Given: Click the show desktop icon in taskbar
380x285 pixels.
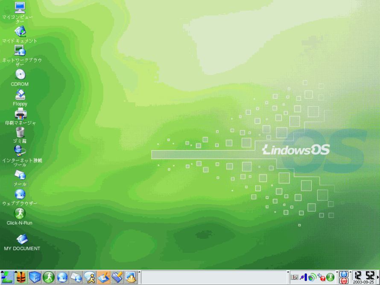Looking at the screenshot, I should [103, 277].
